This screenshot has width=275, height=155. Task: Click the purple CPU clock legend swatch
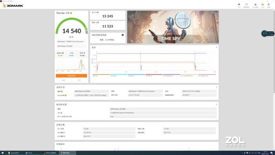[x=172, y=75]
